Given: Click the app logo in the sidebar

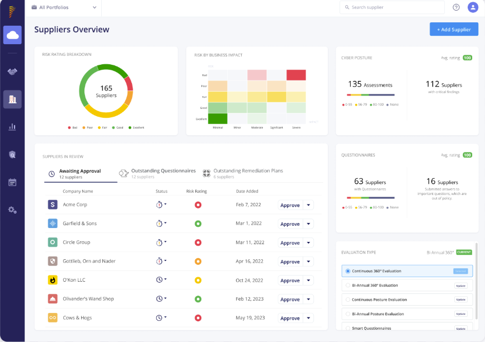Looking at the screenshot, I should coord(12,11).
